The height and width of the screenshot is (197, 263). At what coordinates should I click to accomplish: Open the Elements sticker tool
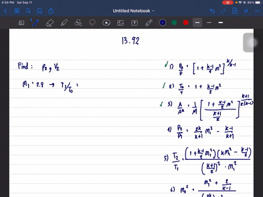coord(106,23)
